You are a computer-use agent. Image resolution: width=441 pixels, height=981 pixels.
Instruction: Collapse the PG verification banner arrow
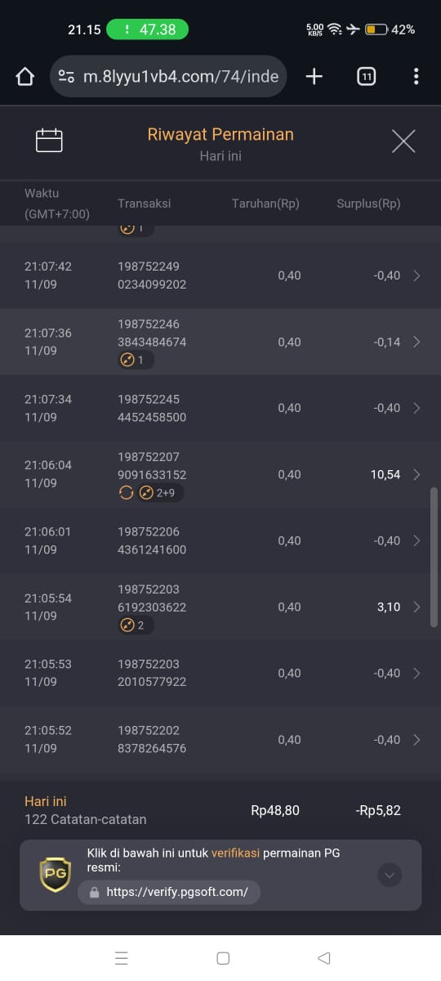[390, 876]
